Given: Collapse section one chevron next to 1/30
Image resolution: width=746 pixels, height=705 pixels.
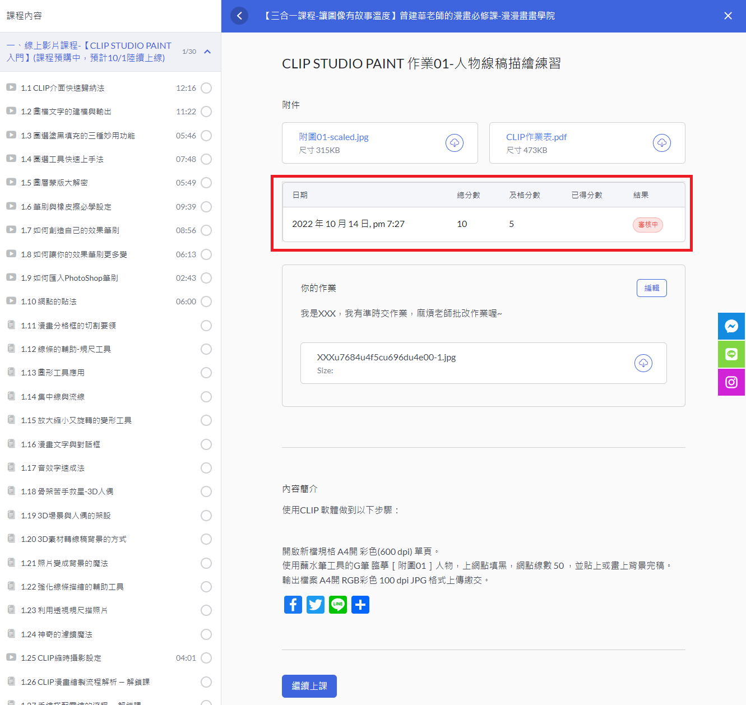Looking at the screenshot, I should click(207, 52).
